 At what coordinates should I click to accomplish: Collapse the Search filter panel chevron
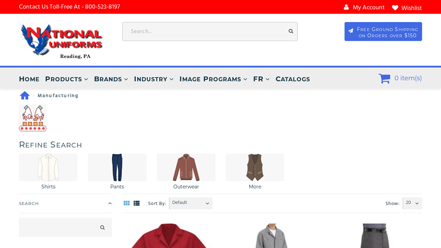(110, 203)
